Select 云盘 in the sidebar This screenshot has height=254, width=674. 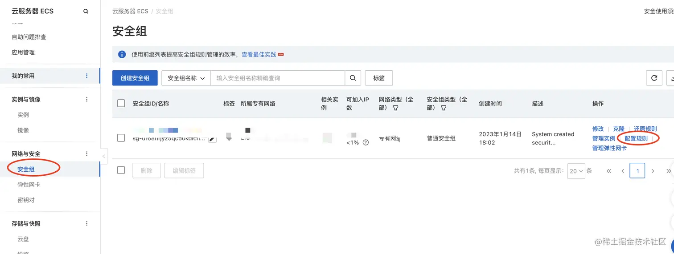tap(23, 239)
